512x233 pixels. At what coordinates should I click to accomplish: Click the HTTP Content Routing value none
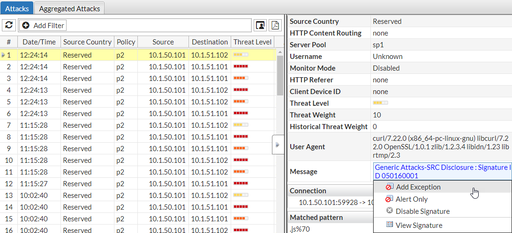point(380,33)
